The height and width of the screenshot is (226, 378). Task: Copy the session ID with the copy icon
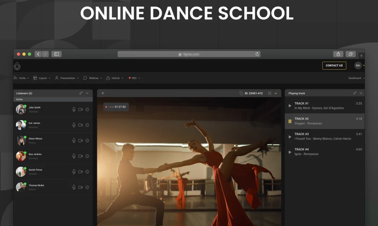coord(241,93)
